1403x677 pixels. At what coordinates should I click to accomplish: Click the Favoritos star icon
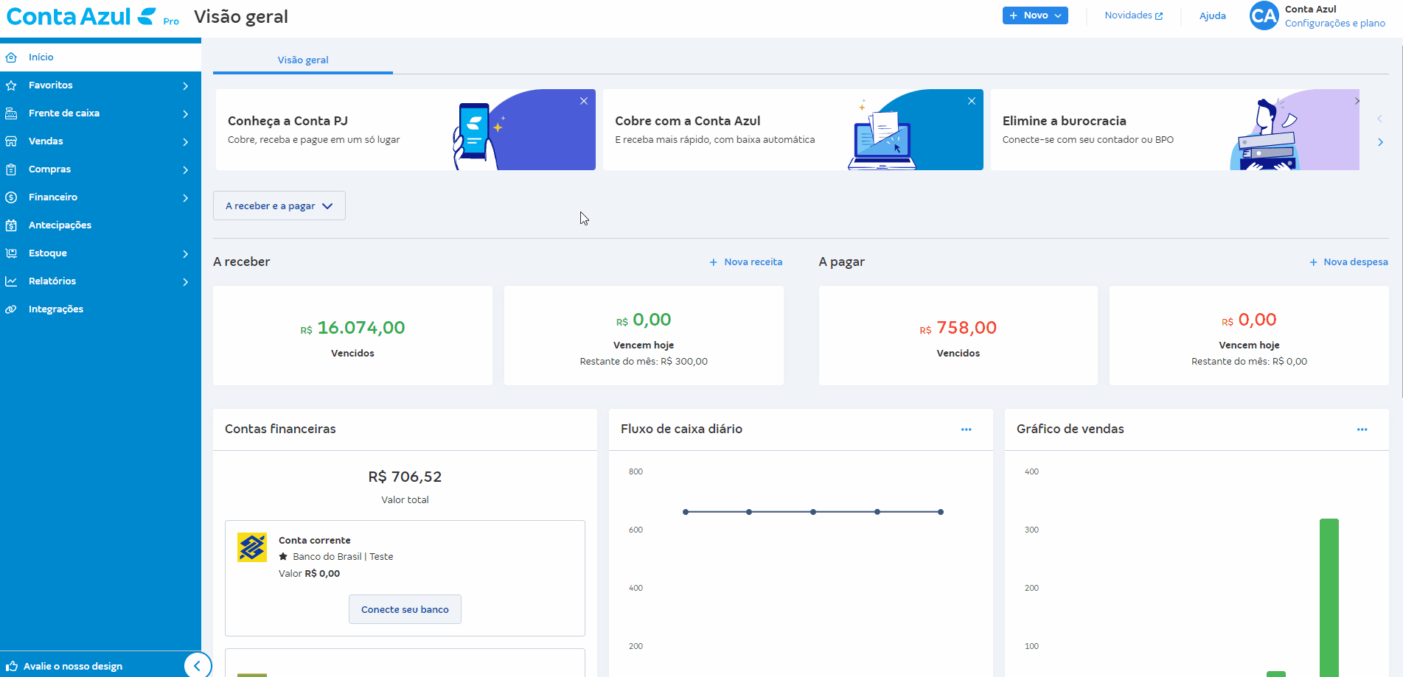pos(11,85)
